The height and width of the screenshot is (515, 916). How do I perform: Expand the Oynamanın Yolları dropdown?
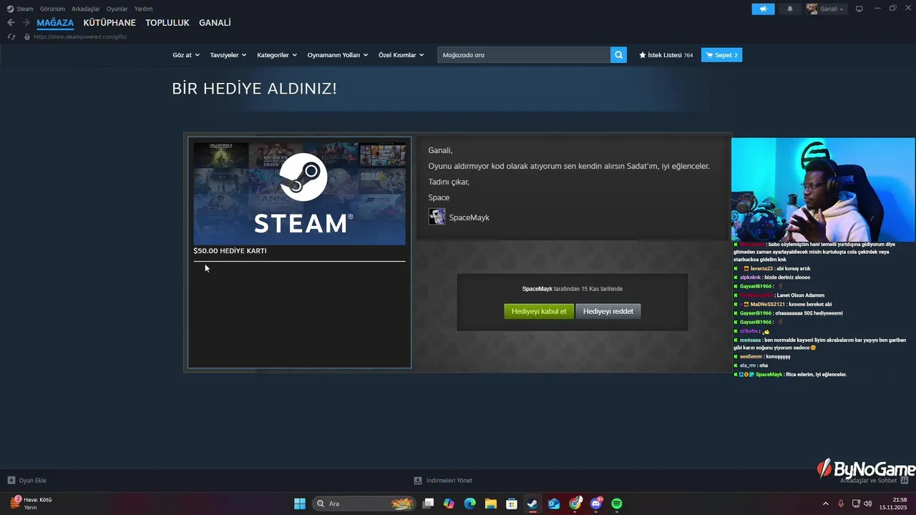[x=338, y=55]
